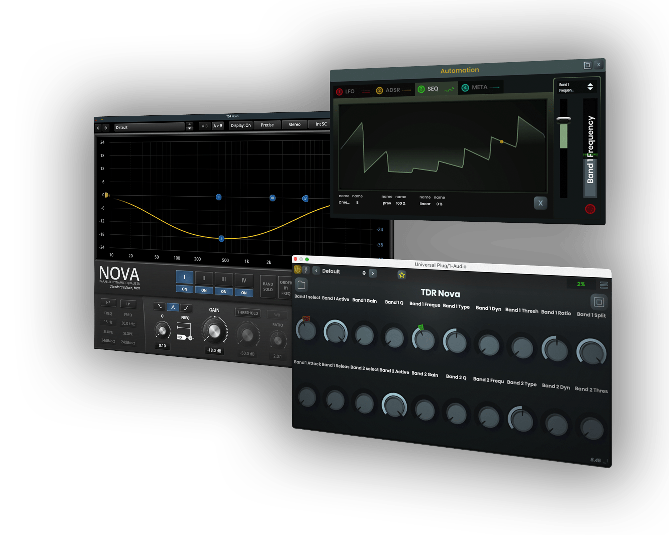Image resolution: width=669 pixels, height=535 pixels.
Task: Open the Band 1 Frequency target selector
Action: pyautogui.click(x=576, y=87)
